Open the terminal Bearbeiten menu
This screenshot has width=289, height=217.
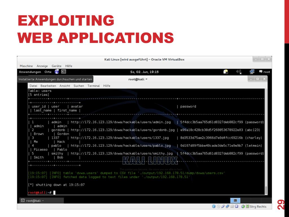click(48, 86)
